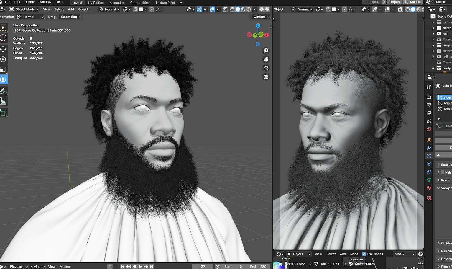The image size is (452, 269).
Task: Switch to the Texture Paint workspace tab
Action: (165, 3)
